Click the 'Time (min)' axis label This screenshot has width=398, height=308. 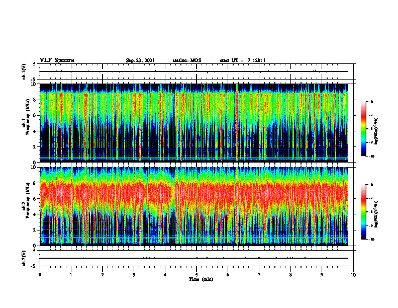pos(201,279)
